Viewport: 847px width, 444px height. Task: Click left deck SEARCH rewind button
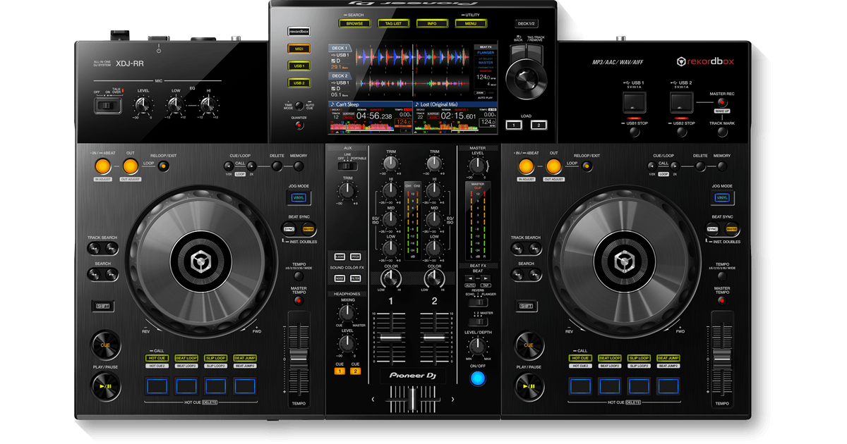pos(95,274)
